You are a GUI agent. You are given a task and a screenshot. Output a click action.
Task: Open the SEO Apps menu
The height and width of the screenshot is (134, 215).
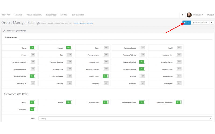[64, 15]
